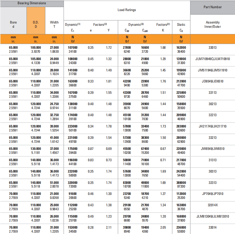Select the Static C0 column header
This screenshot has width=235, height=234.
[181, 27]
